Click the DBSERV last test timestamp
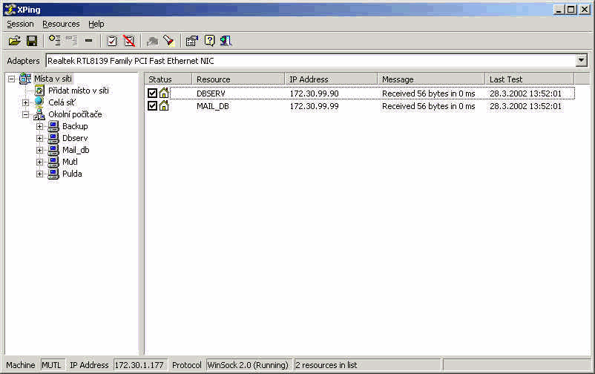Screen dimensions: 595x374 525,93
